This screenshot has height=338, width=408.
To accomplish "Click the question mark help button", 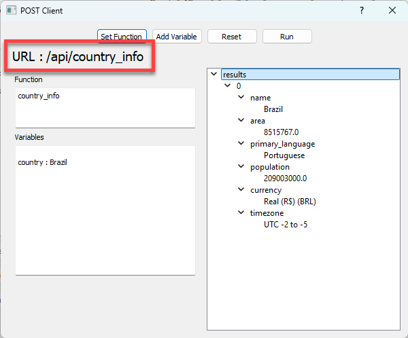I will [362, 10].
